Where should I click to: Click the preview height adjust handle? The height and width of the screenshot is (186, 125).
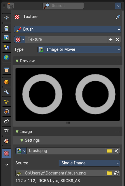tap(68, 123)
